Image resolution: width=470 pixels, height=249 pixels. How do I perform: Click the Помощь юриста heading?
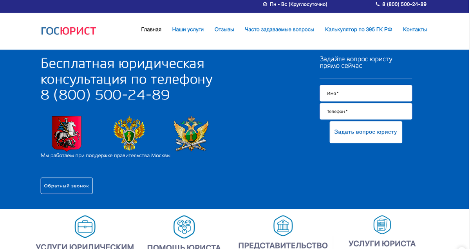pyautogui.click(x=184, y=246)
